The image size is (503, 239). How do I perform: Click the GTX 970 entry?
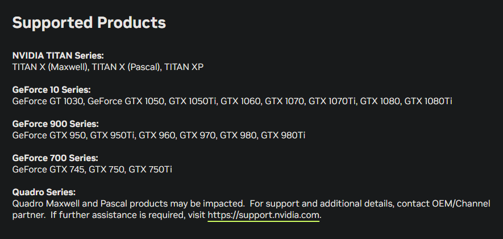point(198,135)
